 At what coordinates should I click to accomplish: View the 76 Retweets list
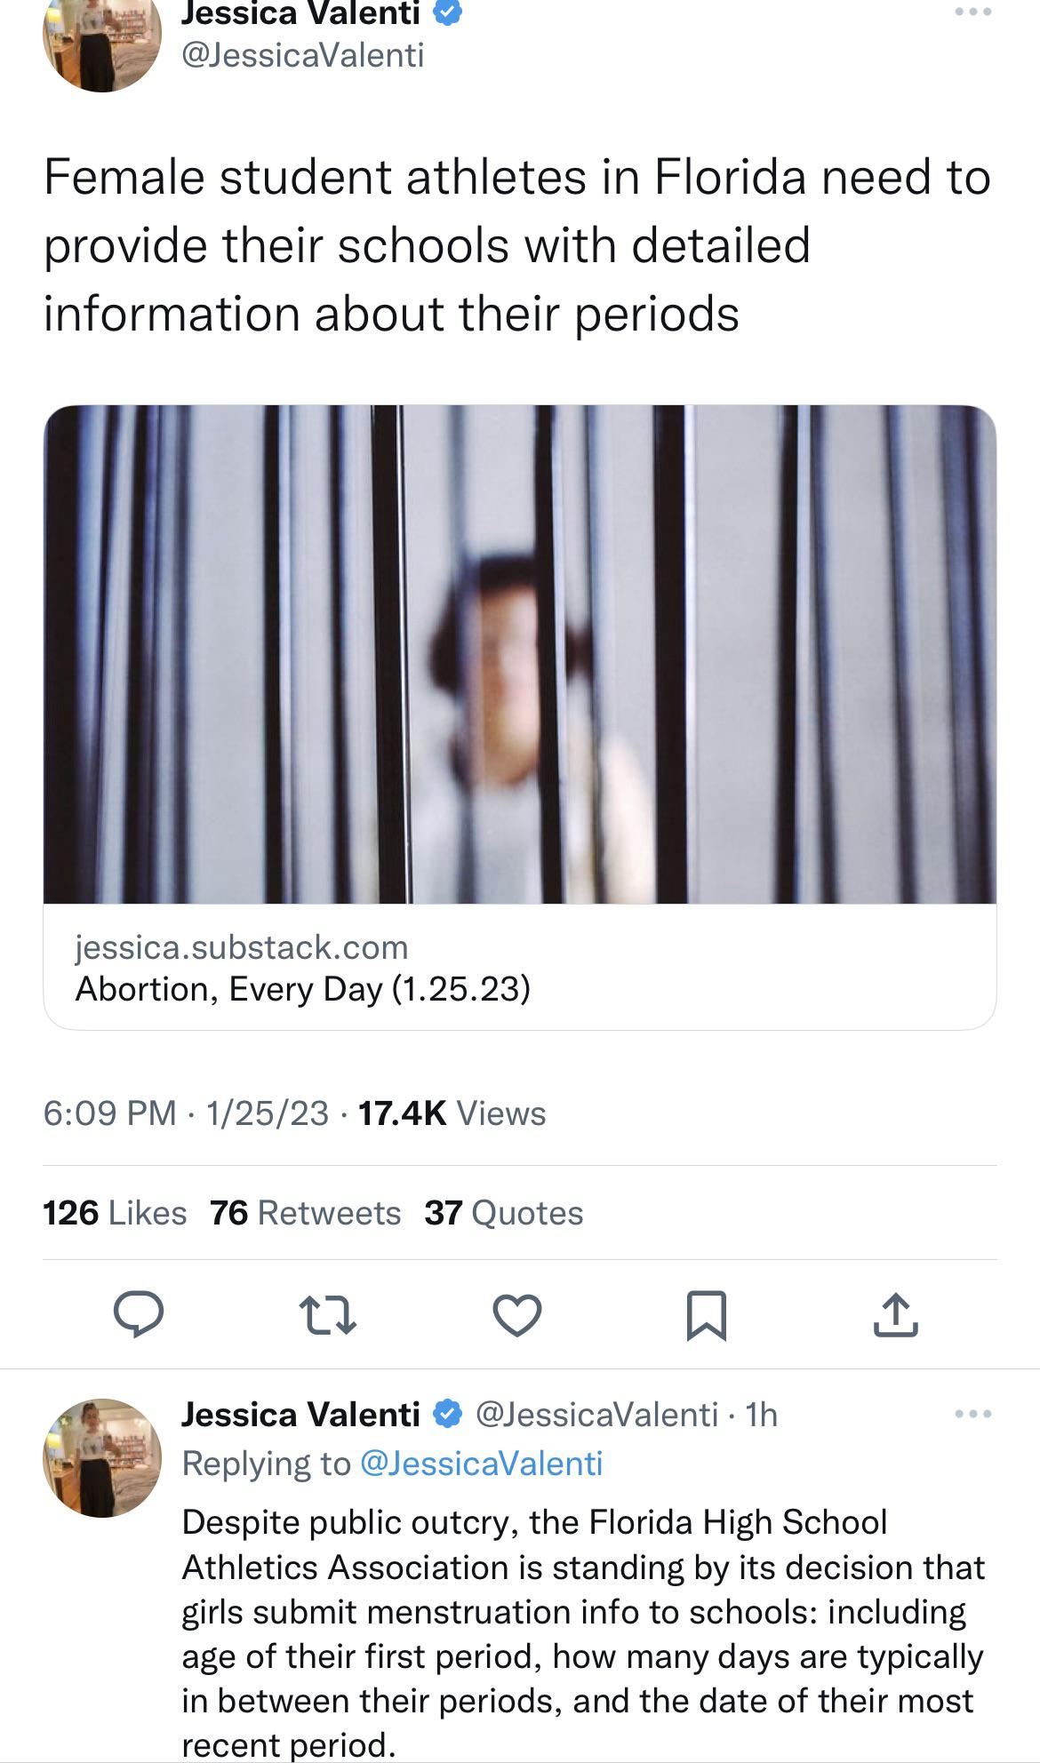tap(305, 1213)
